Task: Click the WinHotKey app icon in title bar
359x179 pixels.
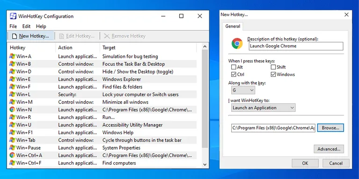Action: (13, 16)
